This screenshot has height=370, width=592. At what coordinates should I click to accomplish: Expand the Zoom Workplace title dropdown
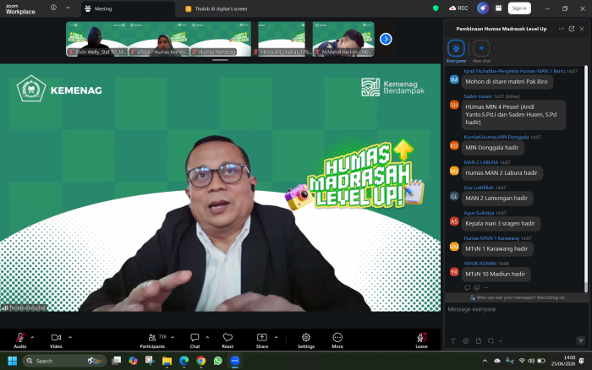68,8
